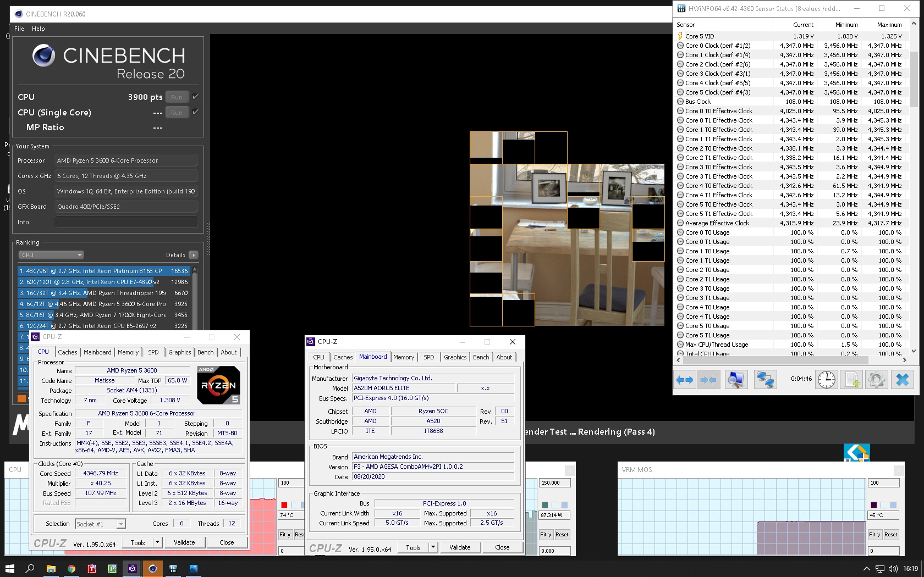
Task: Open HWiNFO summary monitor-magnifier icon
Action: [x=736, y=380]
